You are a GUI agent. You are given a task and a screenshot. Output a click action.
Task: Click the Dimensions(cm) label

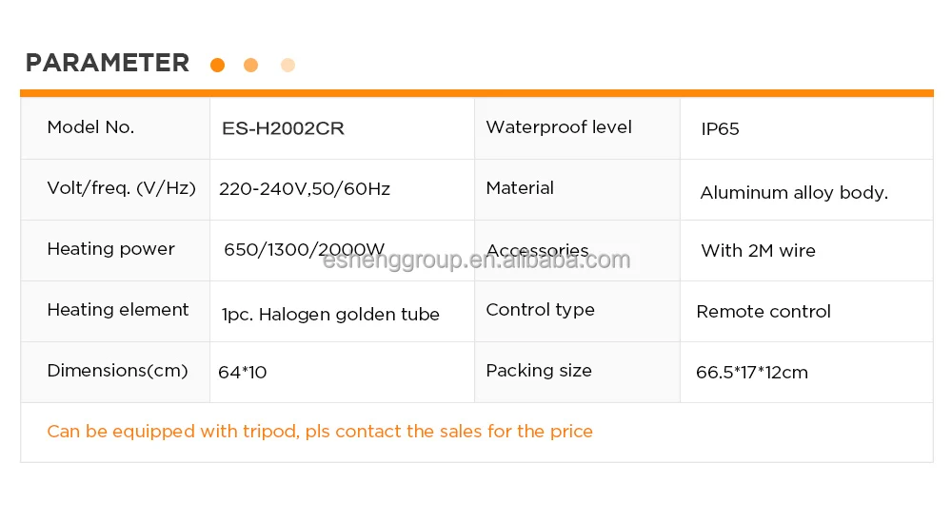117,371
